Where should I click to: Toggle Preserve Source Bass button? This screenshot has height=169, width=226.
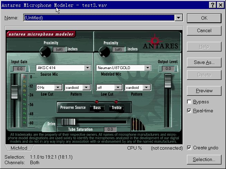(x=97, y=107)
